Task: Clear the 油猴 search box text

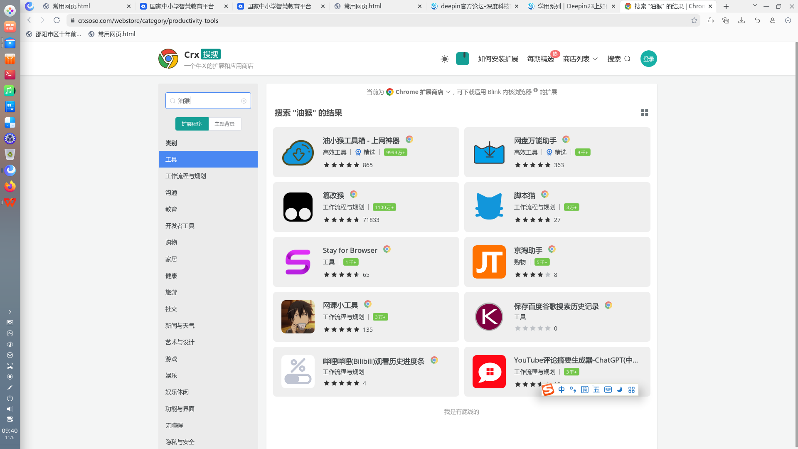Action: 244,101
